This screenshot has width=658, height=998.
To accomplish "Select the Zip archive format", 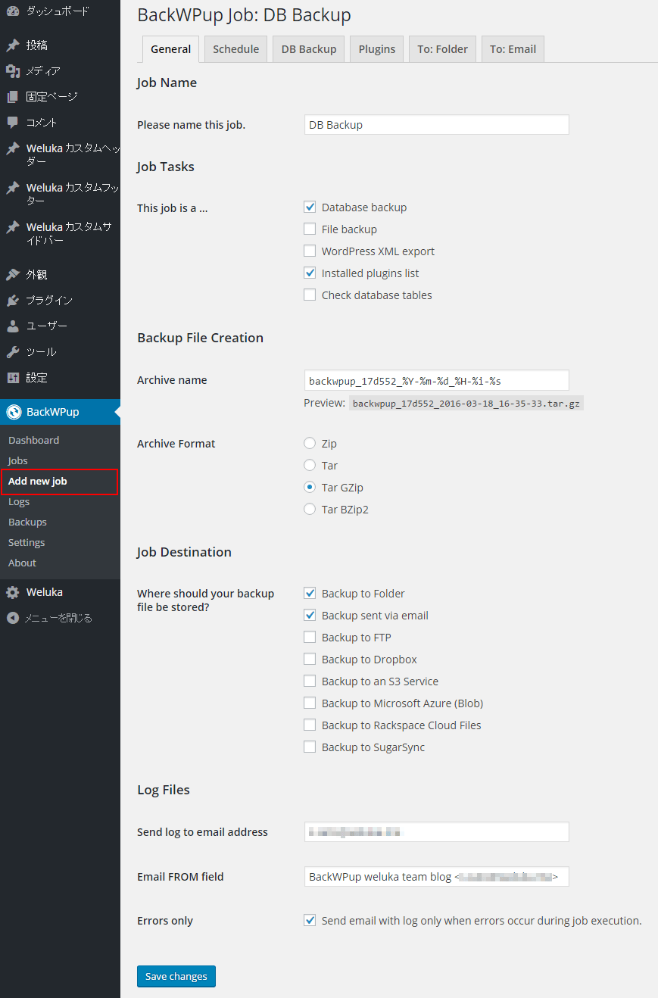I will 310,443.
